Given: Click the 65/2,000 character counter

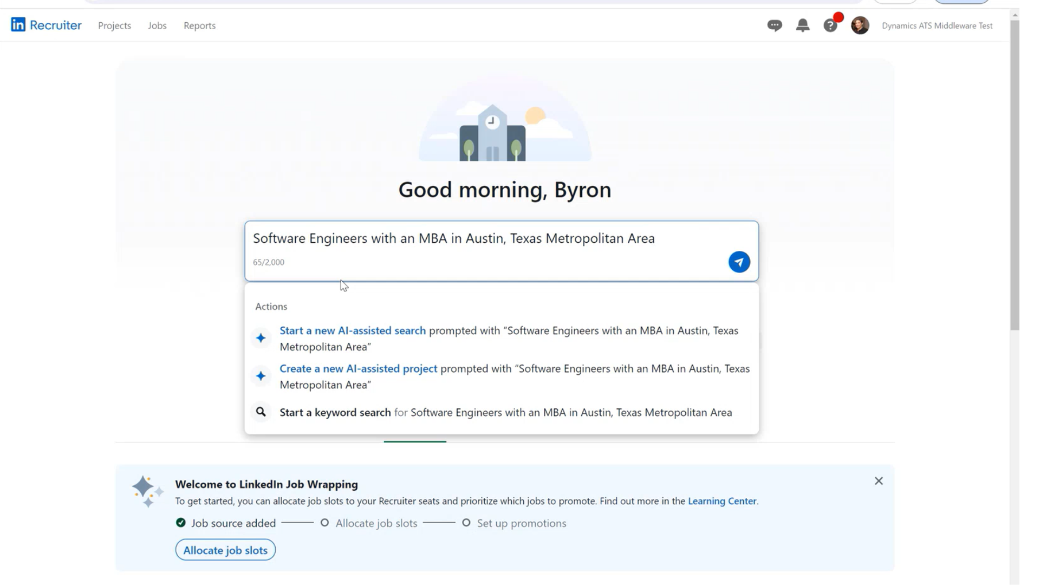Looking at the screenshot, I should tap(269, 262).
